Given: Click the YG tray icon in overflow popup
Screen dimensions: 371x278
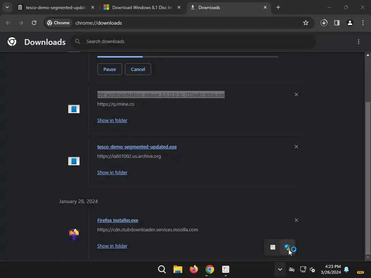Looking at the screenshot, I should (273, 247).
